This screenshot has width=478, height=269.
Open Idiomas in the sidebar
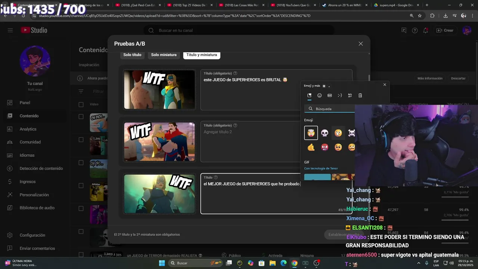35,155
